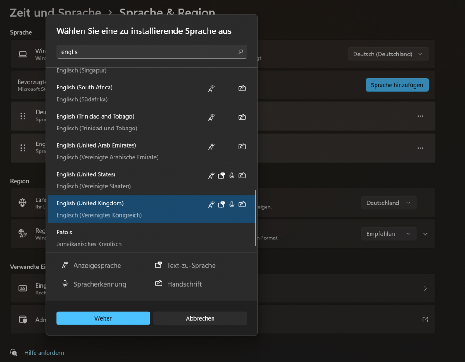Click the Handschrift legend icon
Image resolution: width=465 pixels, height=362 pixels.
click(x=158, y=283)
